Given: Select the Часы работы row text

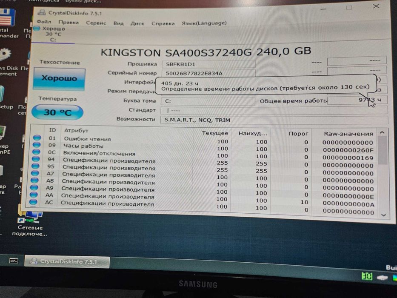Looking at the screenshot, I should 83,146.
